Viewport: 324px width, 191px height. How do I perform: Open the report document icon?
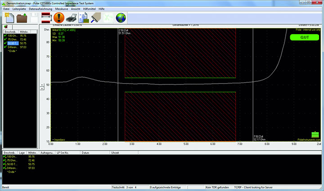click(x=84, y=18)
